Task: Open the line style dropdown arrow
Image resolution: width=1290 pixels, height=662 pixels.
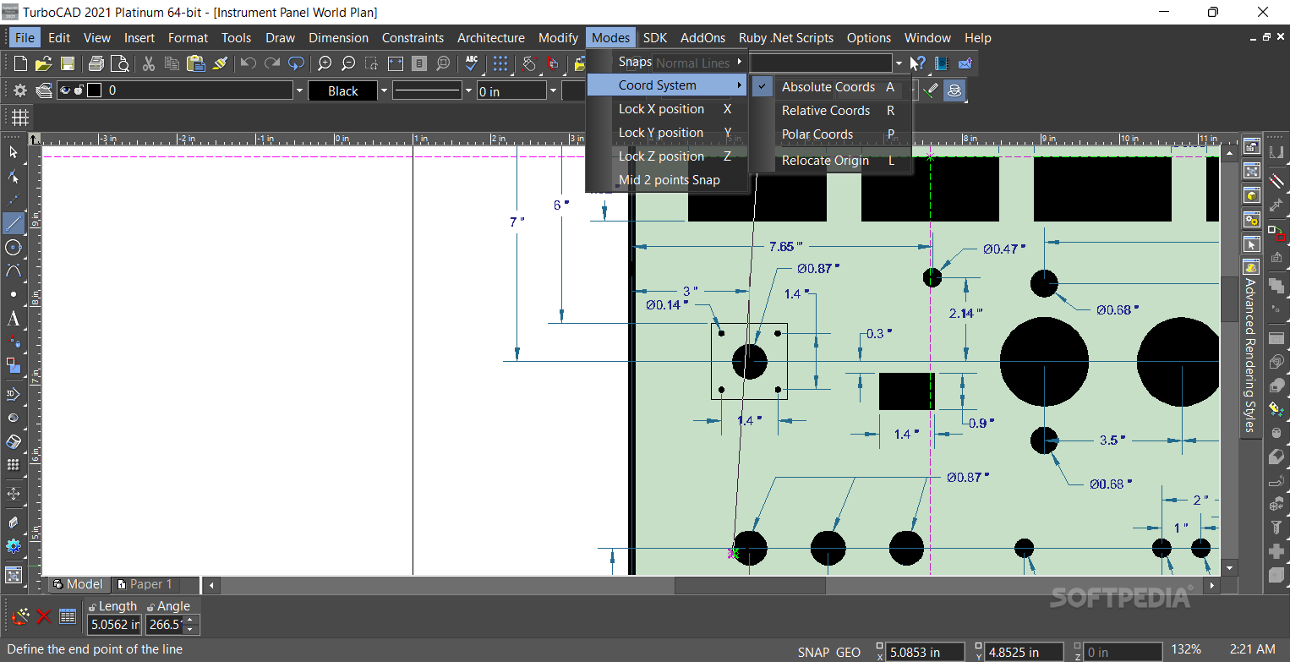Action: pos(467,90)
